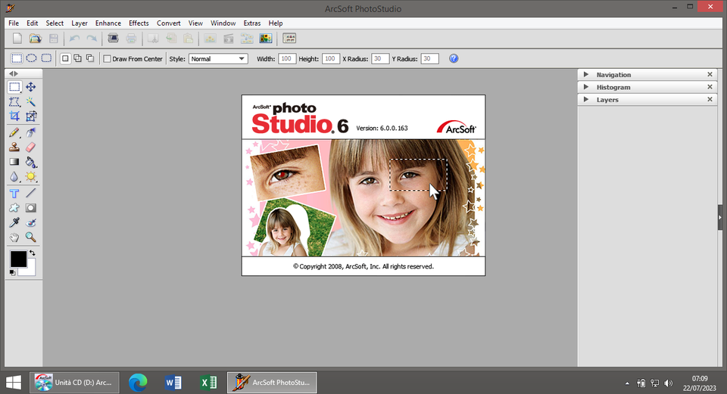Select the Move tool
Viewport: 727px width, 394px height.
[x=31, y=87]
